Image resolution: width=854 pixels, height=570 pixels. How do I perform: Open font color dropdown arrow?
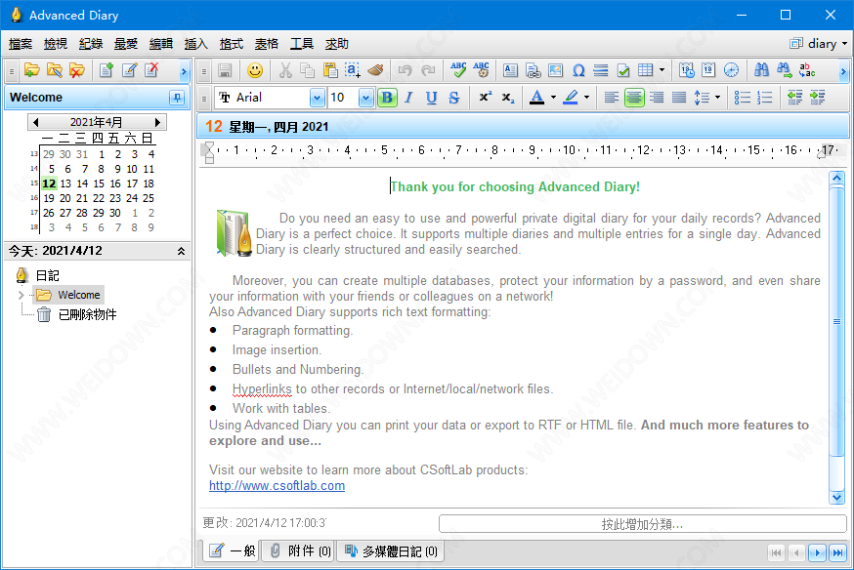553,98
